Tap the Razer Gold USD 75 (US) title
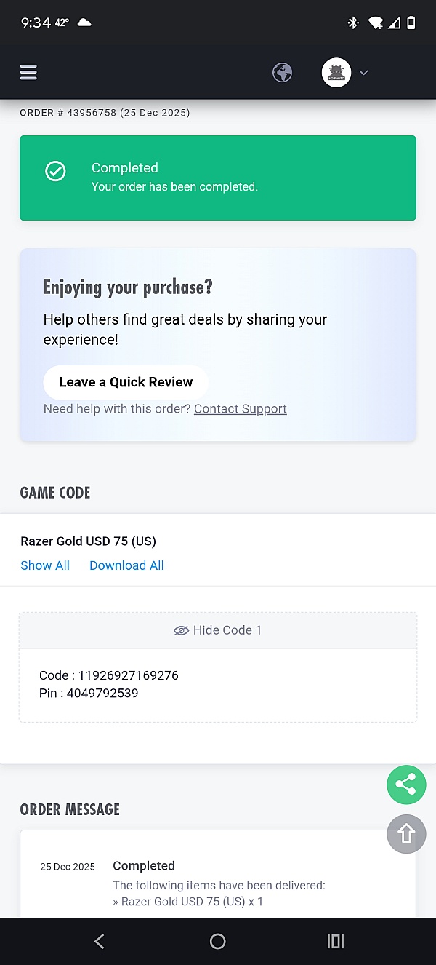The image size is (436, 965). point(88,541)
